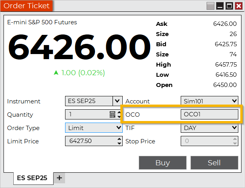Maximize the Order Ticket window
This screenshot has height=188, width=245.
tap(229, 6)
